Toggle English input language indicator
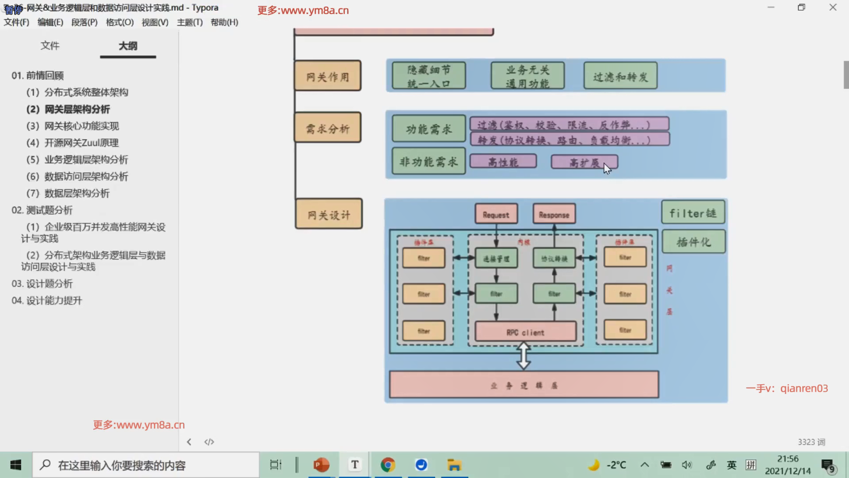Image resolution: width=849 pixels, height=478 pixels. pyautogui.click(x=731, y=465)
